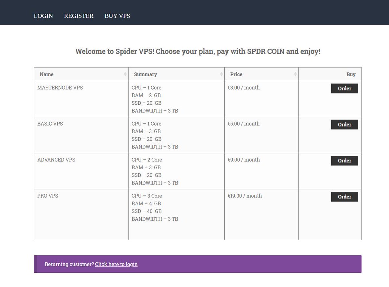This screenshot has width=389, height=287.
Task: Click the Price column sort arrows
Action: [x=295, y=74]
